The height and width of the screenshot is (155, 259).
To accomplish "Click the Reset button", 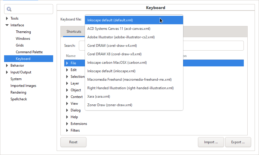I will coord(73,142).
